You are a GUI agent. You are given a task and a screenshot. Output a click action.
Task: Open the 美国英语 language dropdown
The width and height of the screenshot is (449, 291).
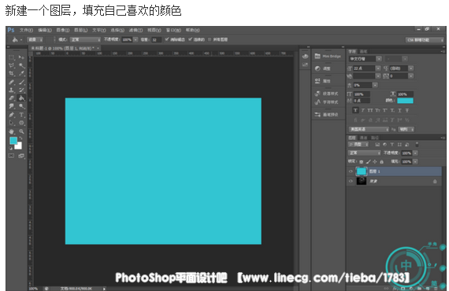point(369,130)
